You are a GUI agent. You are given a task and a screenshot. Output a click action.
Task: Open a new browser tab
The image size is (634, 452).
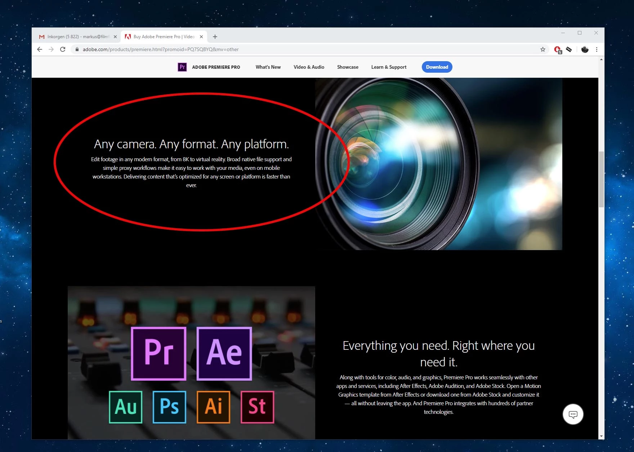click(215, 37)
